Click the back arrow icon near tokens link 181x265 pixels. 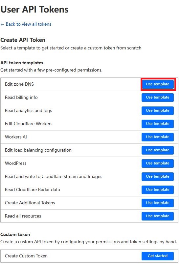pyautogui.click(x=2, y=24)
